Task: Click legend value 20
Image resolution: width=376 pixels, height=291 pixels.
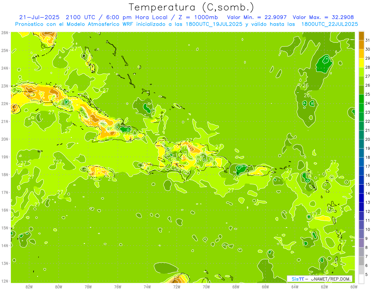Action: pos(368,139)
